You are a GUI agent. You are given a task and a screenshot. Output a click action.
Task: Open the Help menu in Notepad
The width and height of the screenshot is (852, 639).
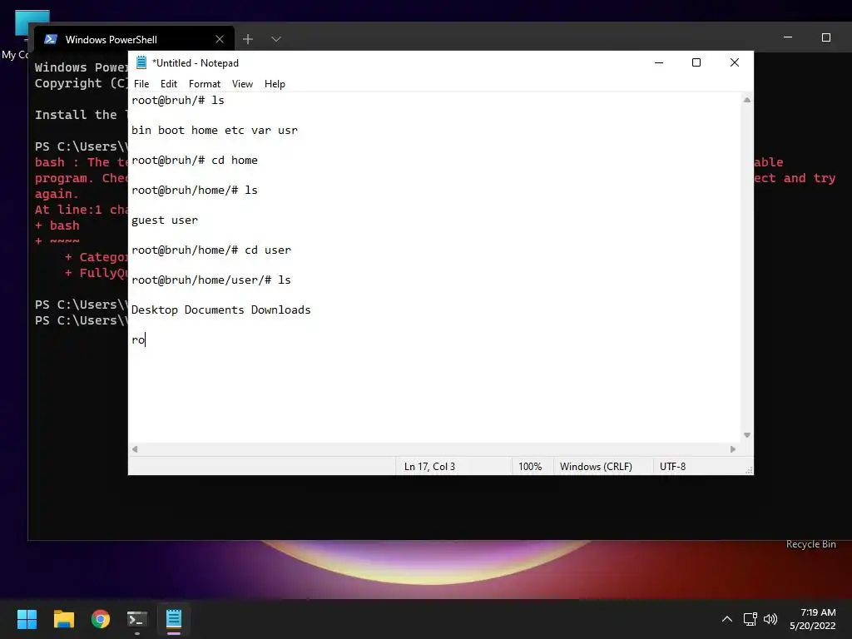(275, 84)
